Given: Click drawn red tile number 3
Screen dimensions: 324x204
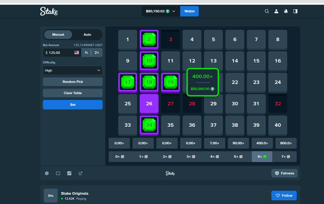Looking at the screenshot, I should click(171, 39).
